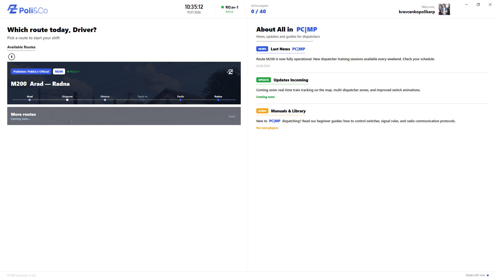
Task: Open Manuals & Library section
Action: click(288, 111)
